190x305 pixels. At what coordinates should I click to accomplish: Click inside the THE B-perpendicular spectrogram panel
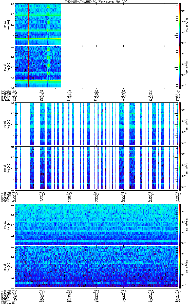[96, 224]
